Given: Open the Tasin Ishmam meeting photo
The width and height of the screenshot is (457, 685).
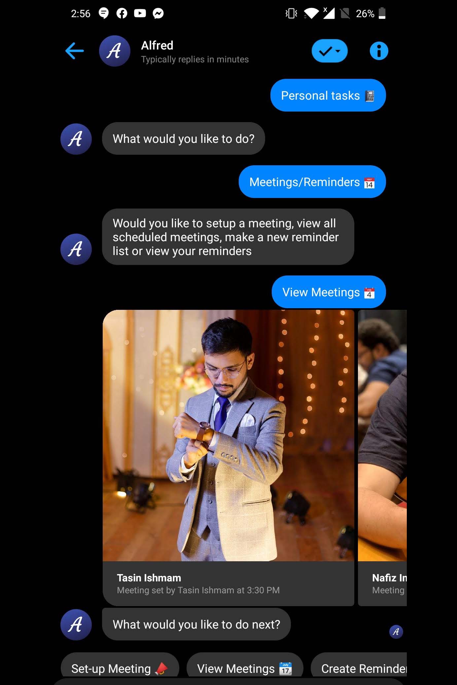Looking at the screenshot, I should point(228,435).
